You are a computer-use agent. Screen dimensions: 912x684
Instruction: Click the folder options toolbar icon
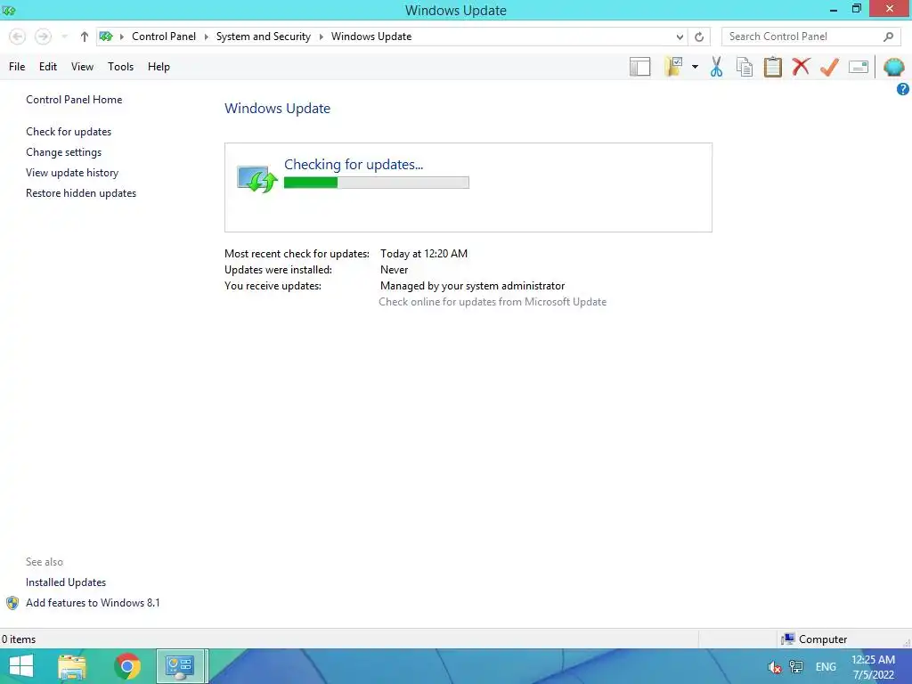673,67
